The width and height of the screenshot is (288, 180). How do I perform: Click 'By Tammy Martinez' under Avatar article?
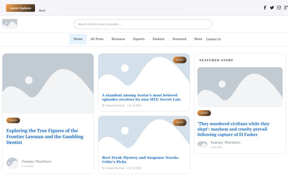[113, 106]
